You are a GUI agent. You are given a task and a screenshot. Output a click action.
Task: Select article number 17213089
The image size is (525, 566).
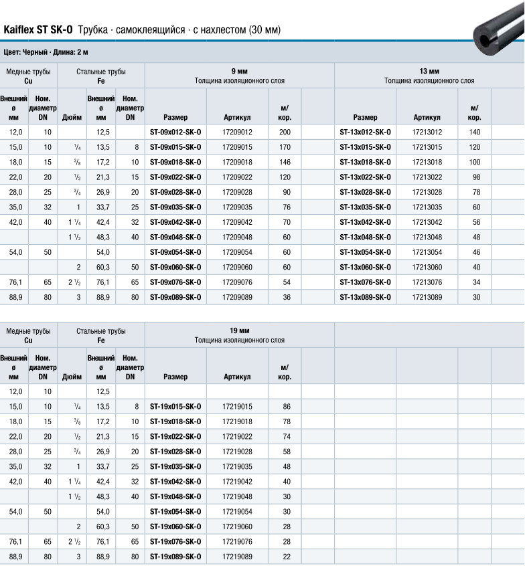click(x=427, y=298)
